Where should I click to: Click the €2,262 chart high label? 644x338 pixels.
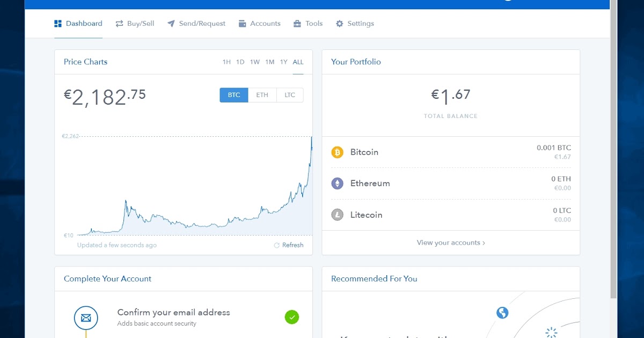click(70, 136)
